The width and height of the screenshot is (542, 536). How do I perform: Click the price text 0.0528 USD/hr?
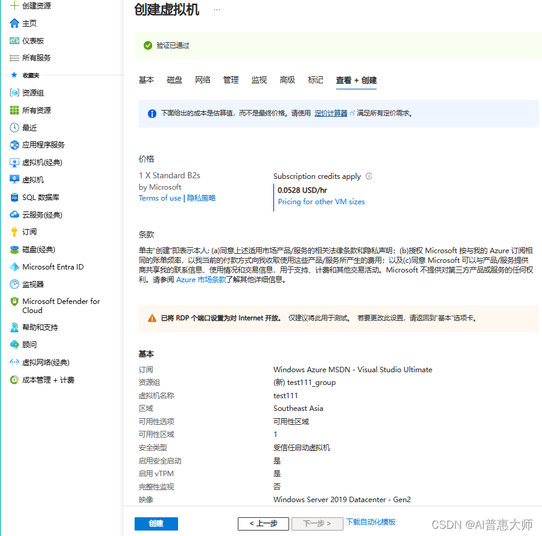[302, 190]
